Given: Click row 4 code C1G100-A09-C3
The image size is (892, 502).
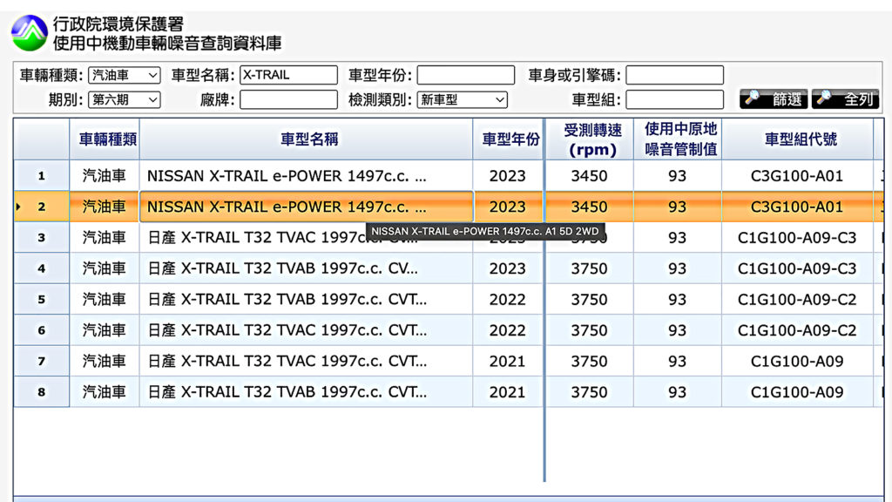Looking at the screenshot, I should click(797, 268).
